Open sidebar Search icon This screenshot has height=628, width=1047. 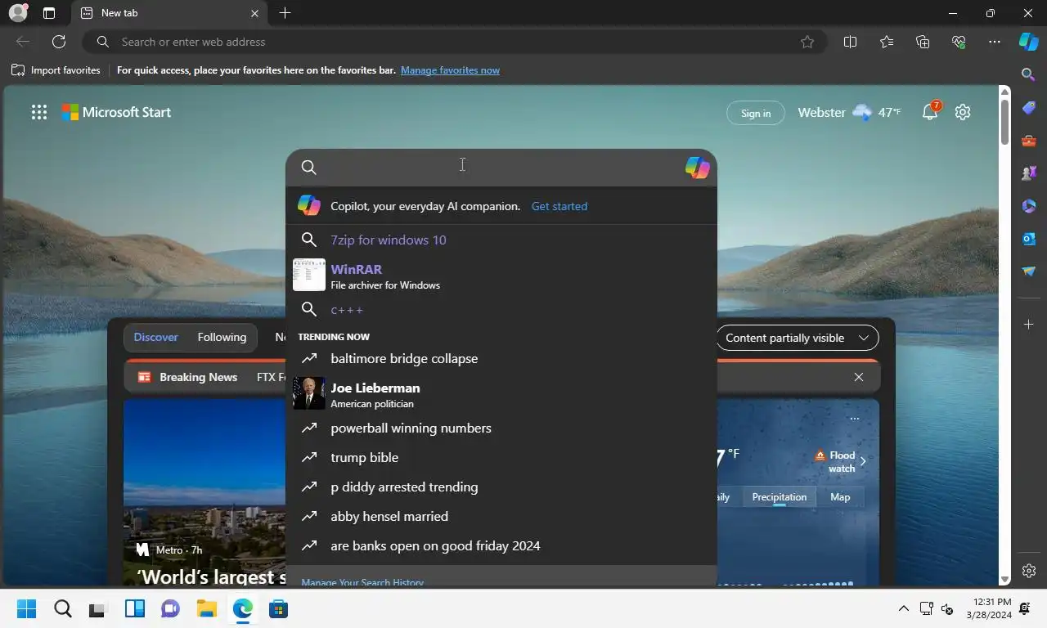click(1029, 74)
